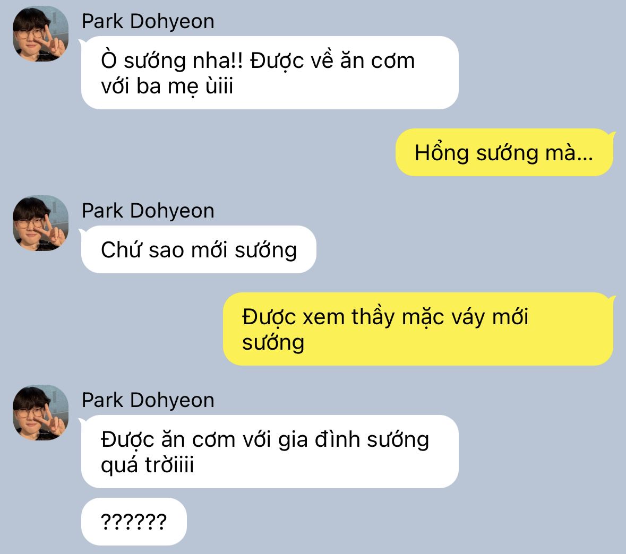The image size is (626, 554).
Task: Click the Park Dohyeon name above the last messages
Action: click(x=148, y=400)
